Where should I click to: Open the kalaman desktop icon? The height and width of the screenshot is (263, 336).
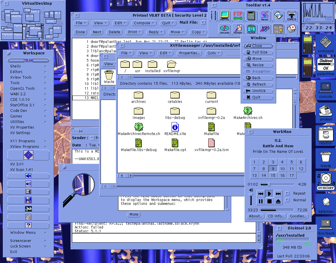[x=325, y=205]
